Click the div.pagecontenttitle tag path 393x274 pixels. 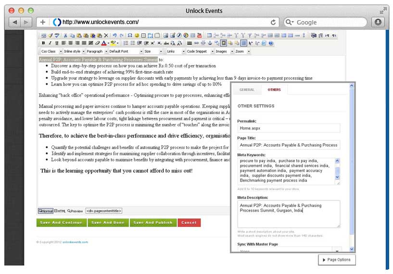click(x=104, y=211)
